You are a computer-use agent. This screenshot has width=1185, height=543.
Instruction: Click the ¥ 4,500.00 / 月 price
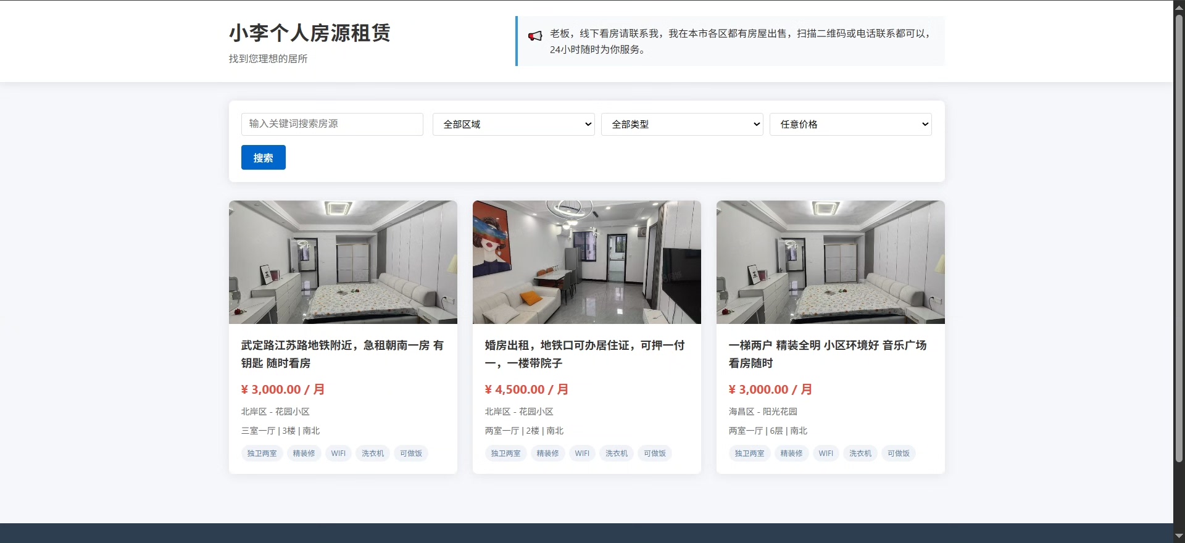pyautogui.click(x=526, y=389)
